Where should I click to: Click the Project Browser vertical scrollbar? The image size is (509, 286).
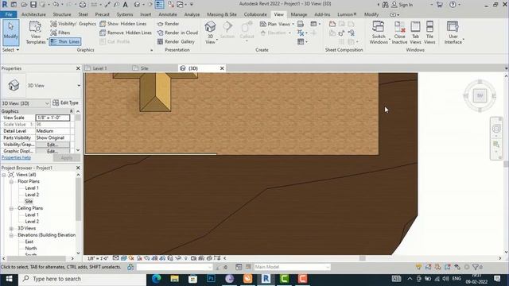[x=78, y=199]
